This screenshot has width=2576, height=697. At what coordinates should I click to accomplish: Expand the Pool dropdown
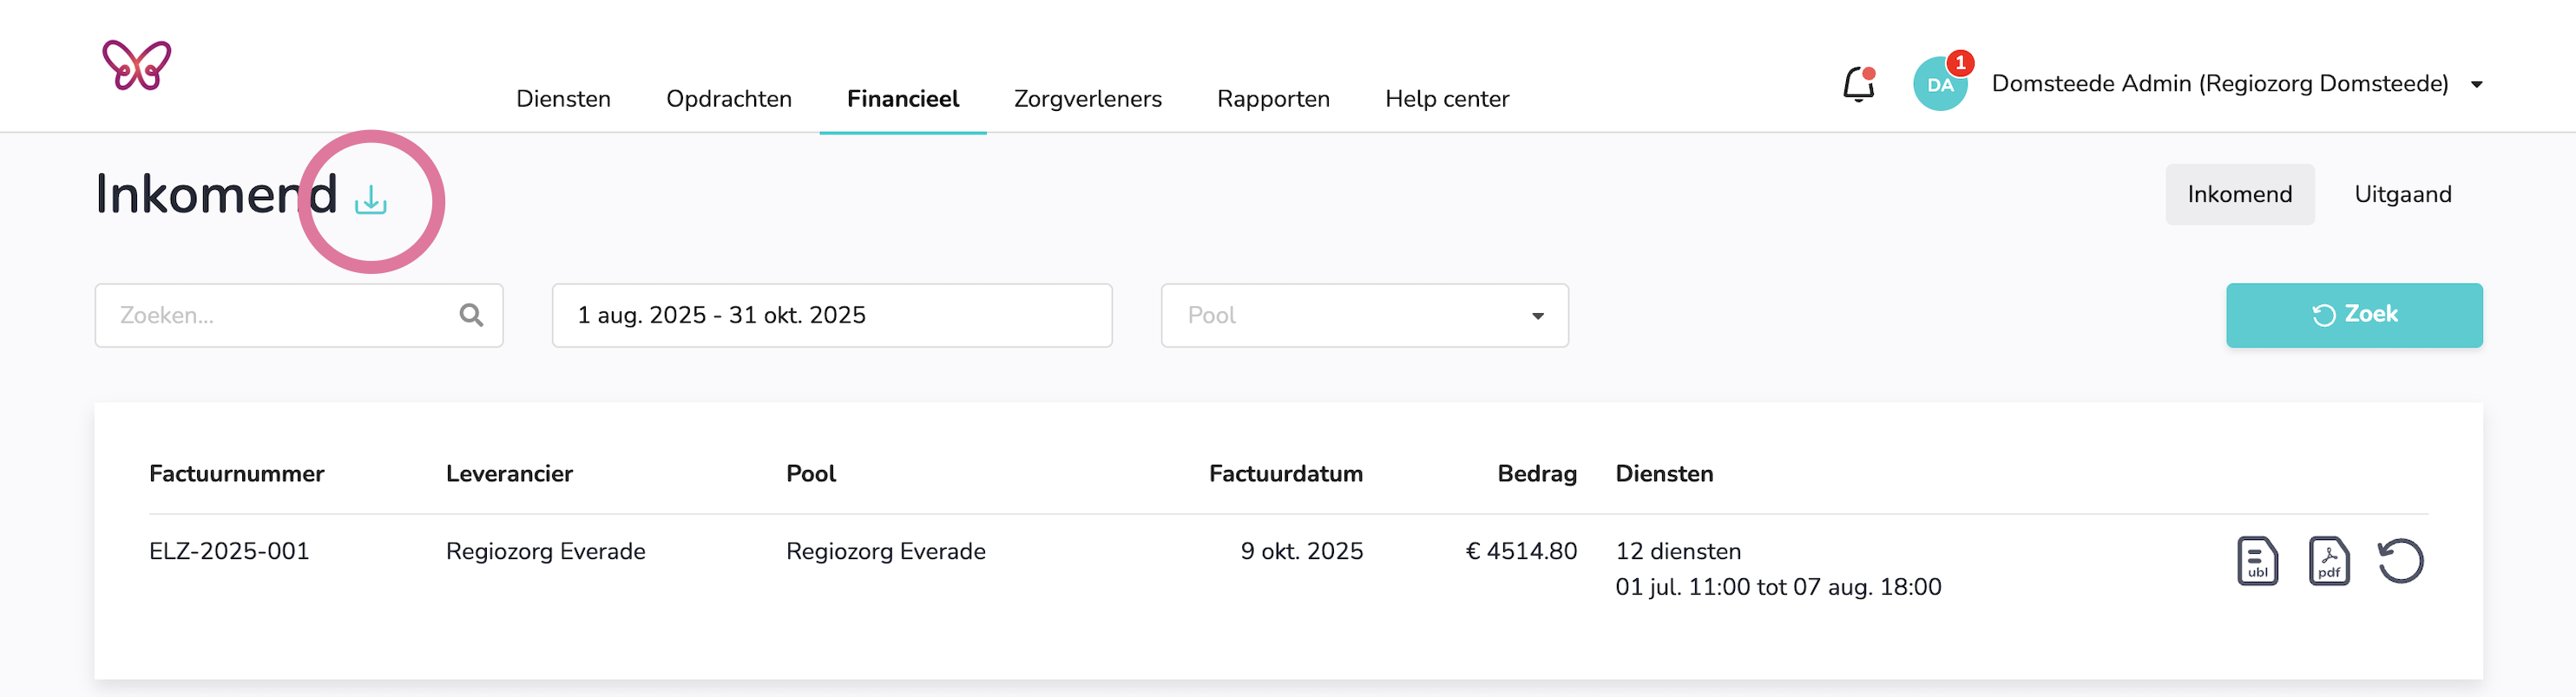click(x=1364, y=316)
